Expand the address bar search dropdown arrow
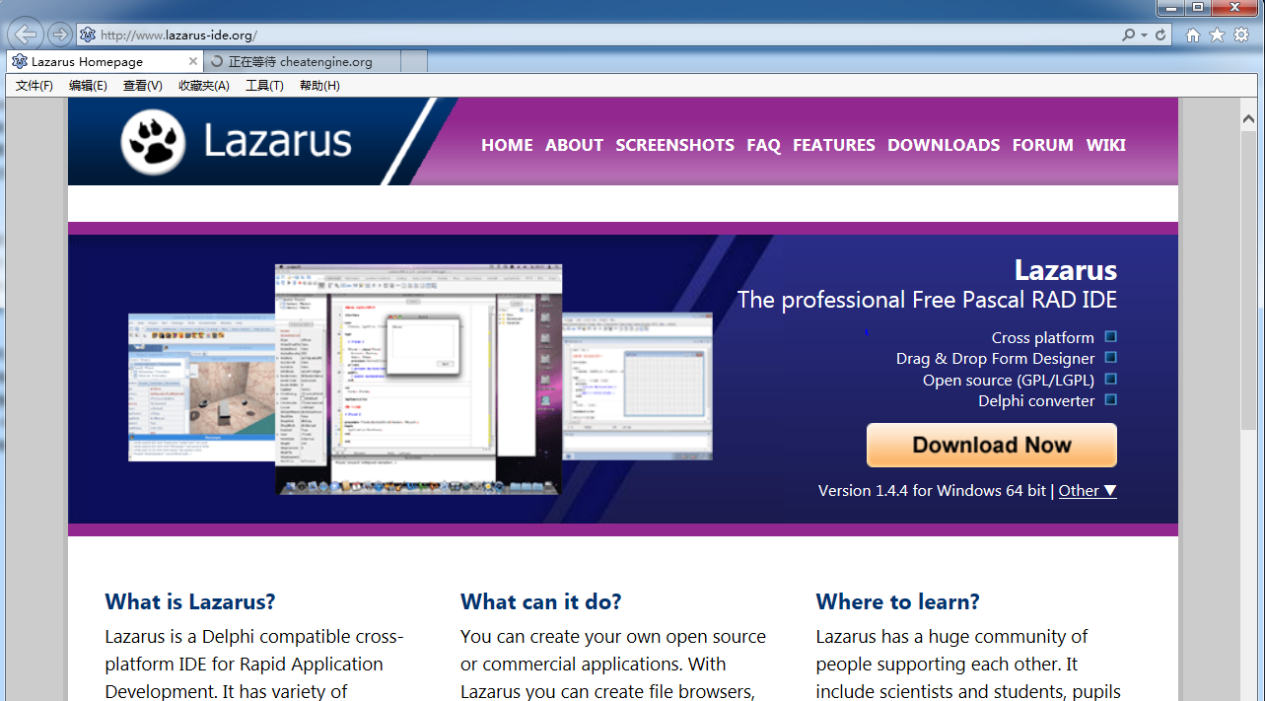Screen dimensions: 1265x701 [1144, 35]
